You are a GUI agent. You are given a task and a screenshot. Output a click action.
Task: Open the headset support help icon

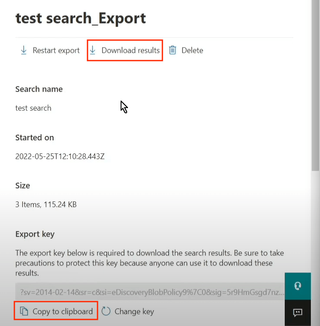coord(298,286)
